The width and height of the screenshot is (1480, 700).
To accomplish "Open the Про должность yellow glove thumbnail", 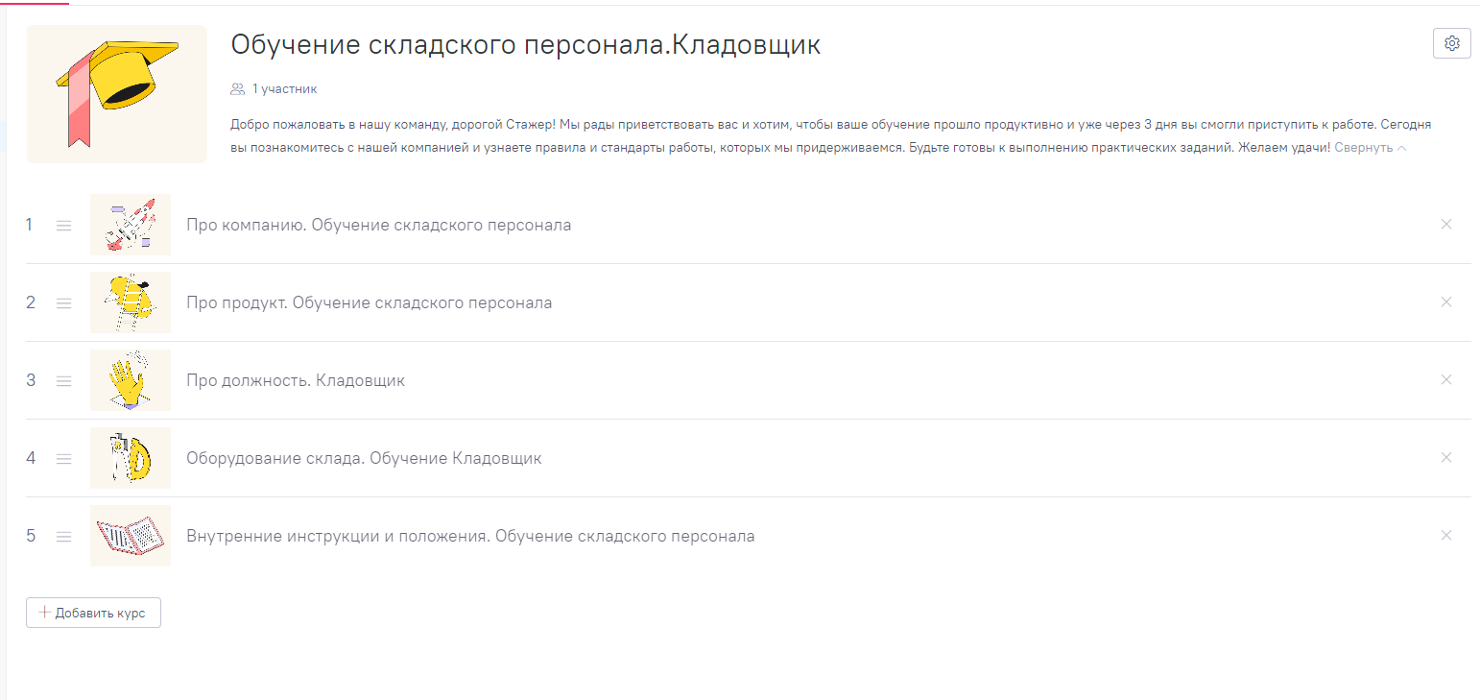I will (x=131, y=380).
